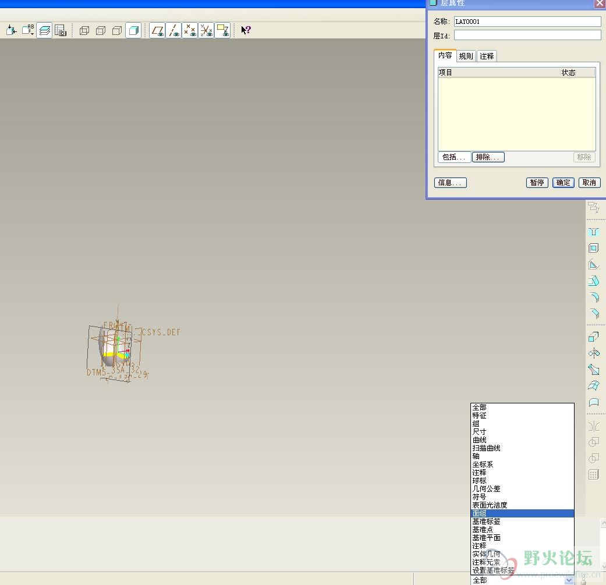Switch display to no hidden mode

(x=117, y=30)
